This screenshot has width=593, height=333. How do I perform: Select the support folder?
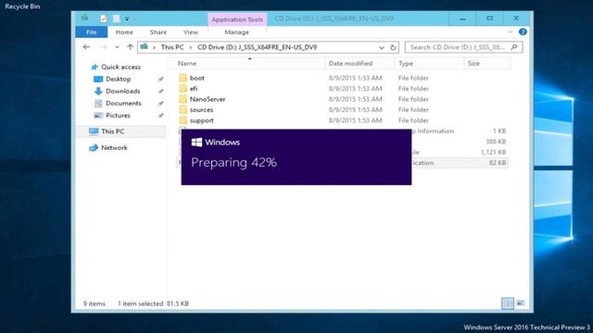[202, 120]
